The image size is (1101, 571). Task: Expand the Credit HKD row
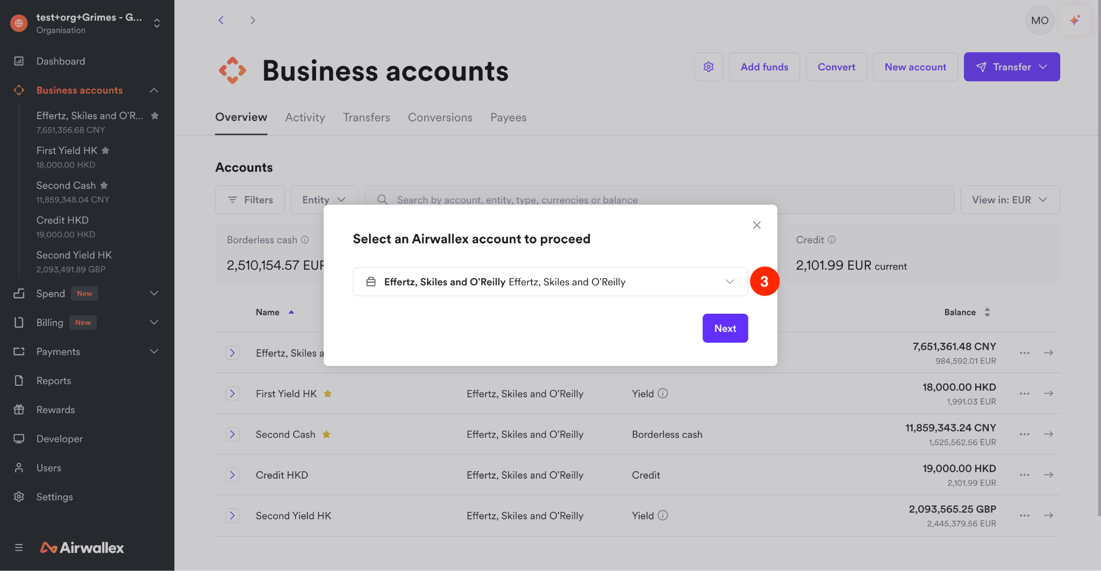[x=232, y=475]
